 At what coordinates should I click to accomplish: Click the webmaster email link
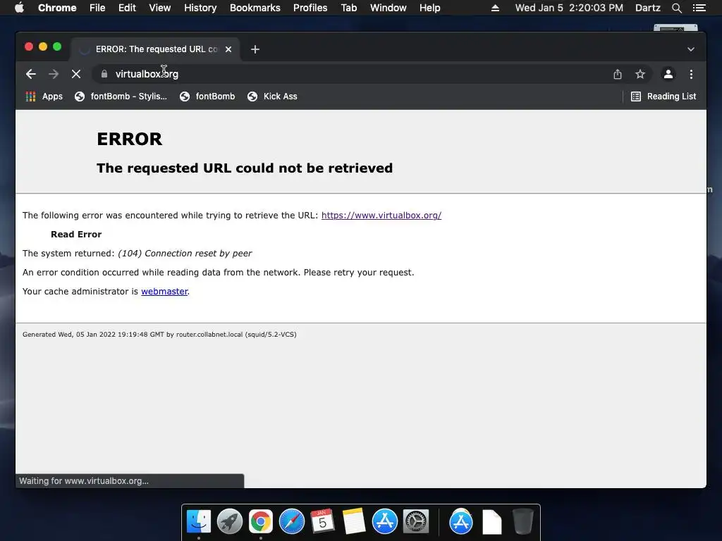(164, 292)
